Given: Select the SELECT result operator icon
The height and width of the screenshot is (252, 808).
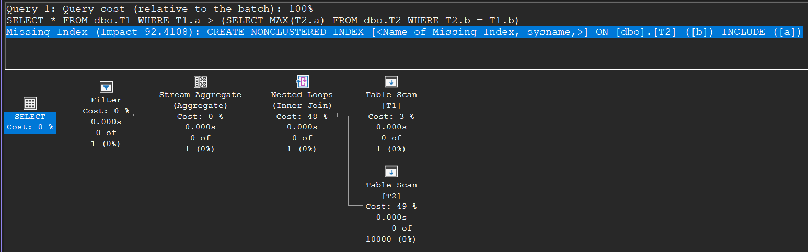Looking at the screenshot, I should [30, 103].
